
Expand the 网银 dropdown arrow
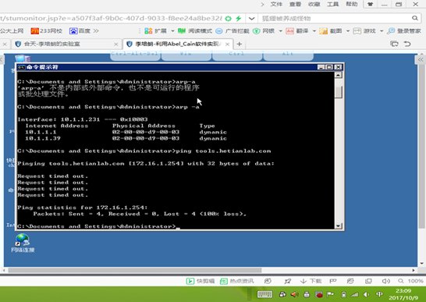(280, 31)
